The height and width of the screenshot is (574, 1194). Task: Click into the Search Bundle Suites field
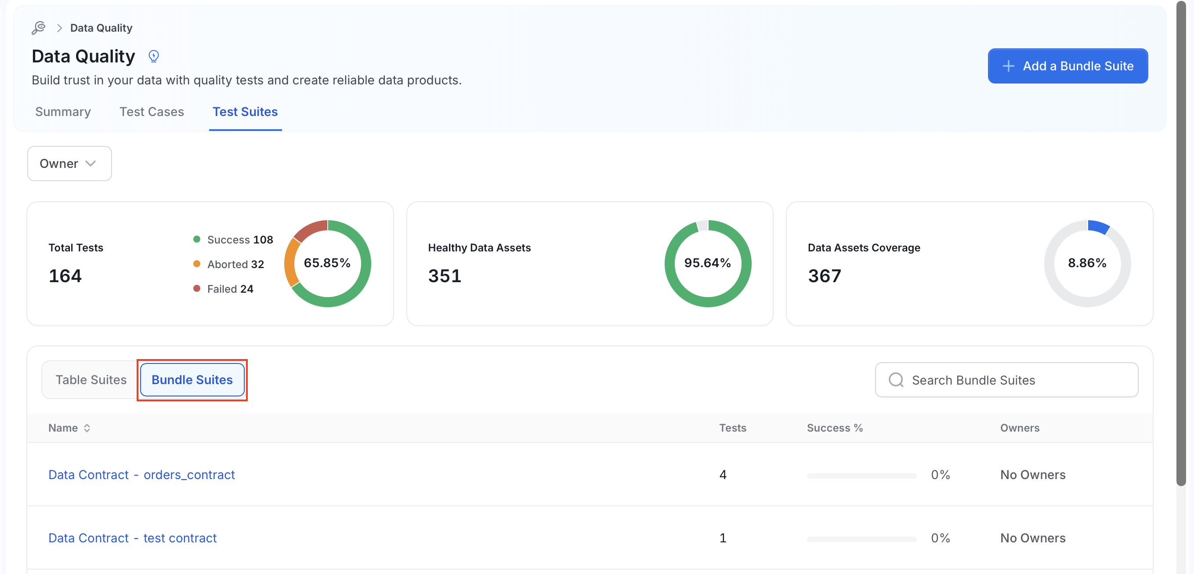[1006, 380]
